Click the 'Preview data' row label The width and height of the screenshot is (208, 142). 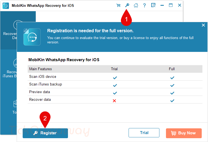(x=40, y=92)
